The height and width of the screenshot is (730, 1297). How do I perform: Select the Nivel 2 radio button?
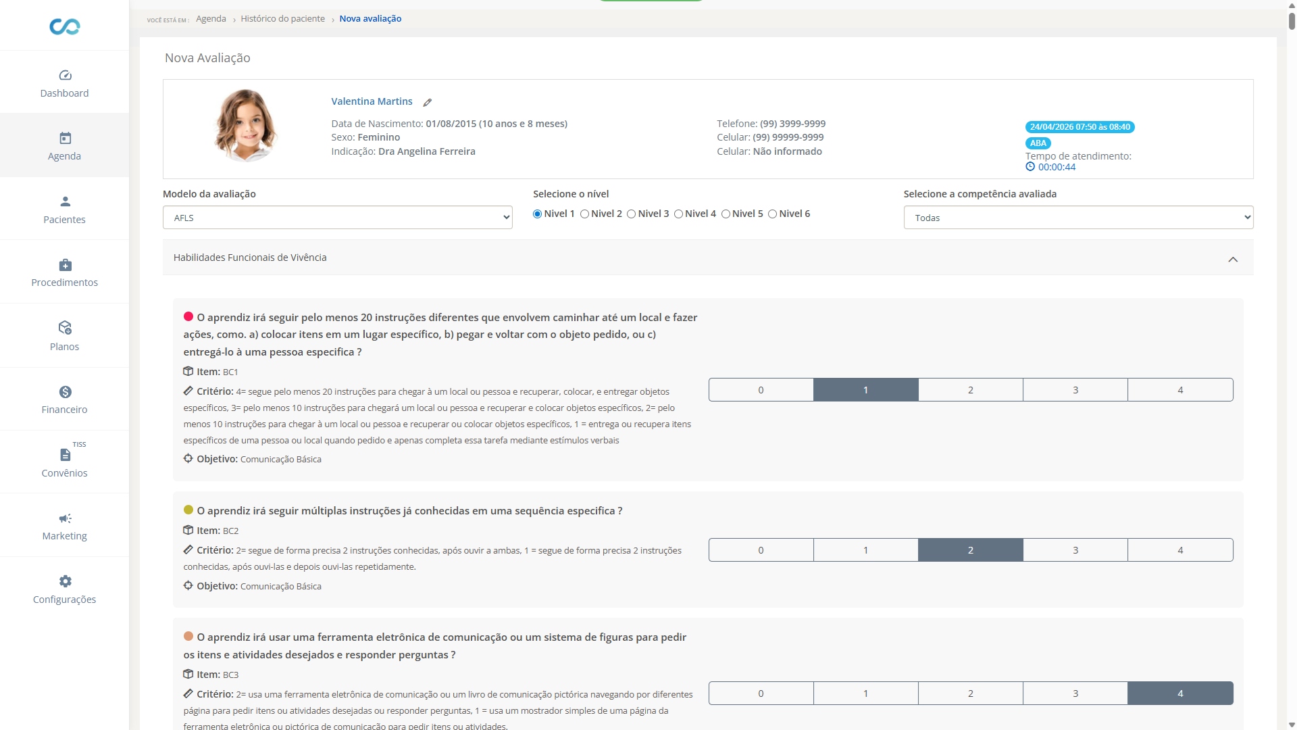click(584, 214)
